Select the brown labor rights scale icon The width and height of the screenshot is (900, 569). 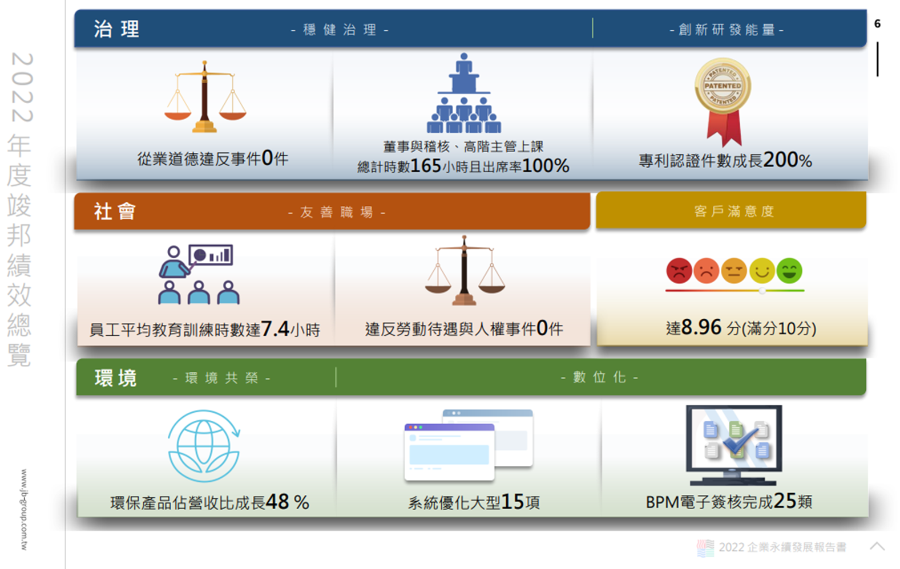tap(465, 271)
